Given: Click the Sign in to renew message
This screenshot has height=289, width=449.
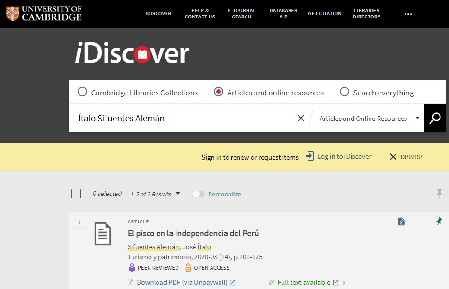Looking at the screenshot, I should click(250, 157).
